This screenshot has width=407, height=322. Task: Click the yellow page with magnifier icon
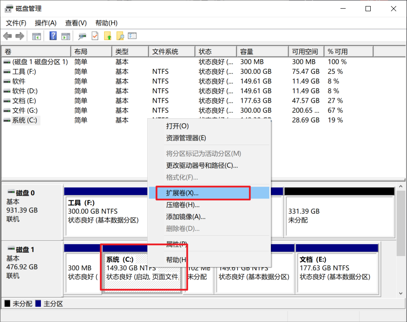pos(120,36)
